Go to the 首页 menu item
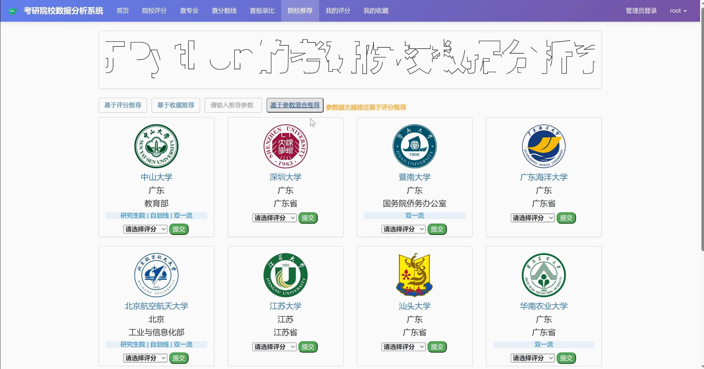Viewport: 704px width, 369px height. (x=123, y=11)
